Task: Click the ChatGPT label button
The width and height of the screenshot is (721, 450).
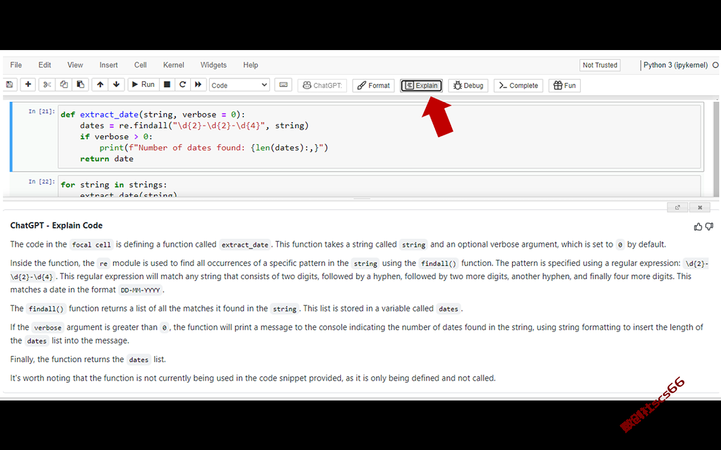Action: [322, 85]
